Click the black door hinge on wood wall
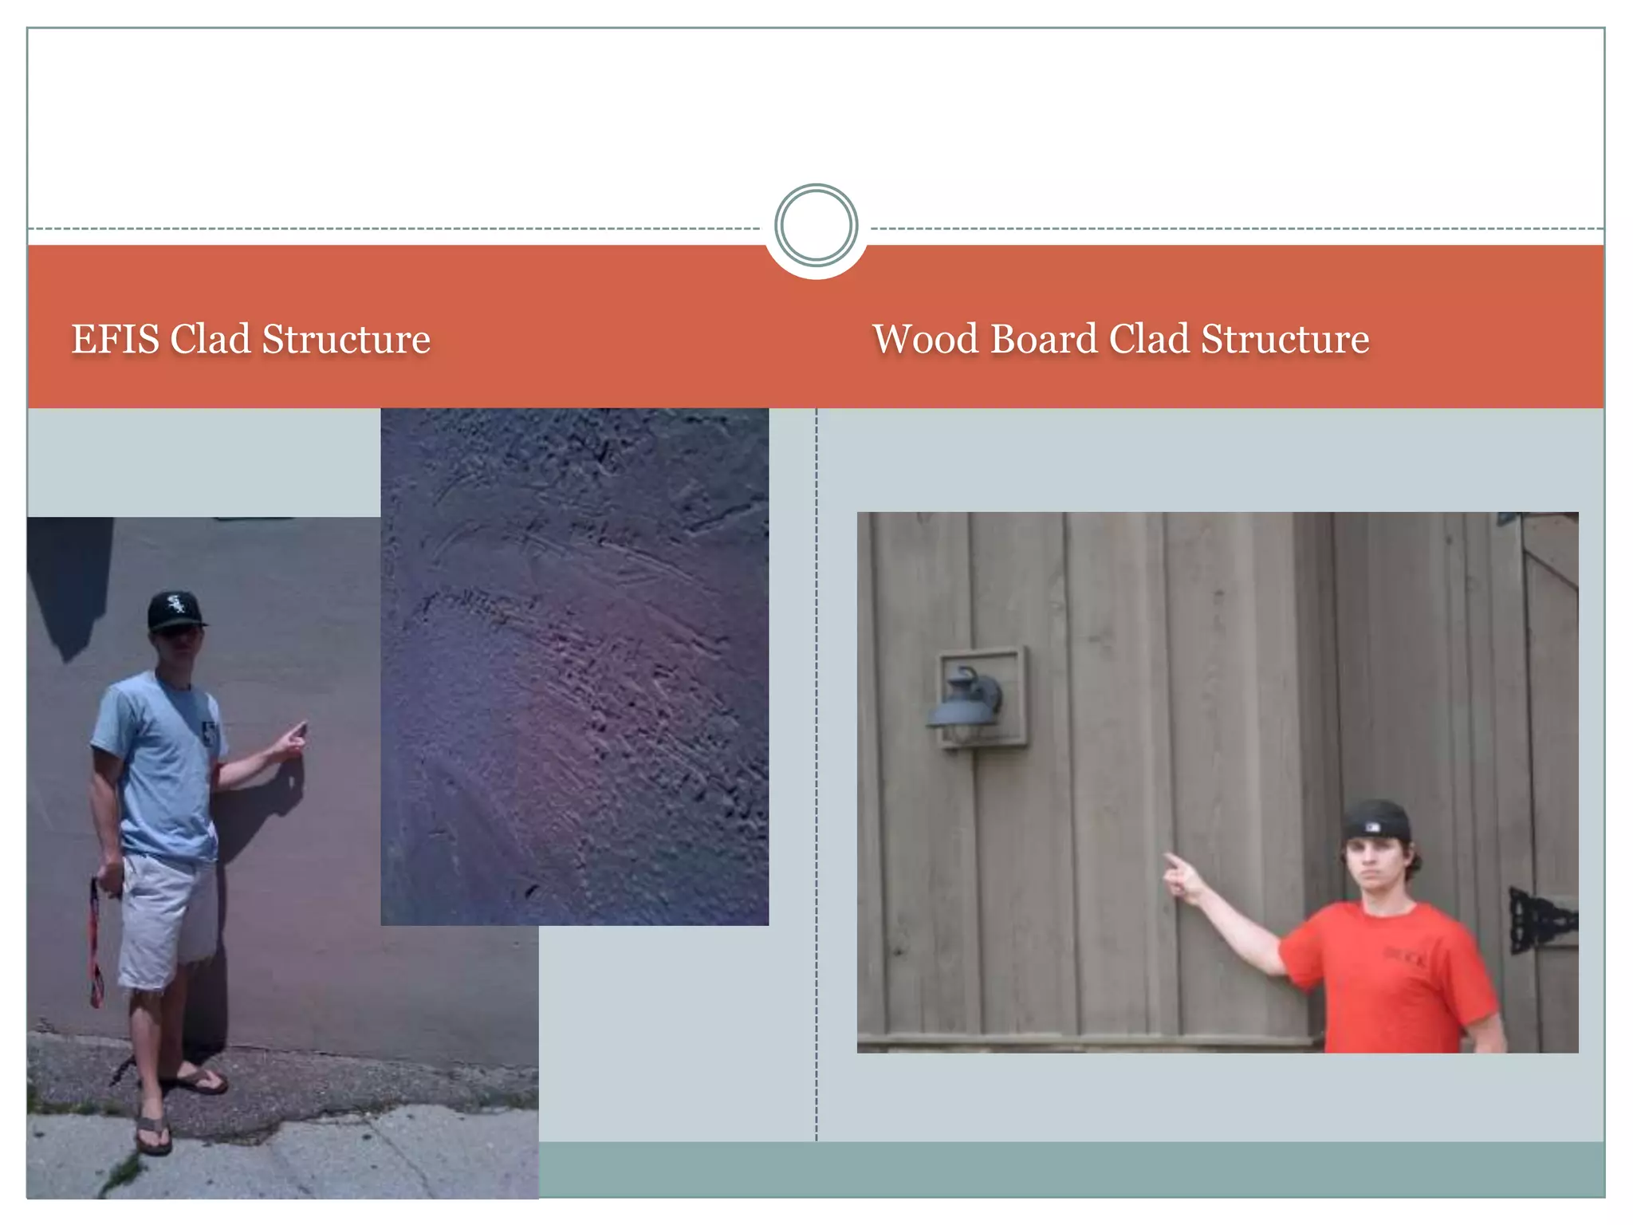This screenshot has width=1633, height=1225. [1543, 920]
